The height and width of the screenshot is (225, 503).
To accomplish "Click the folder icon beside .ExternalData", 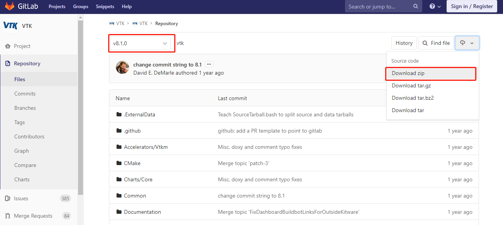I will point(119,114).
